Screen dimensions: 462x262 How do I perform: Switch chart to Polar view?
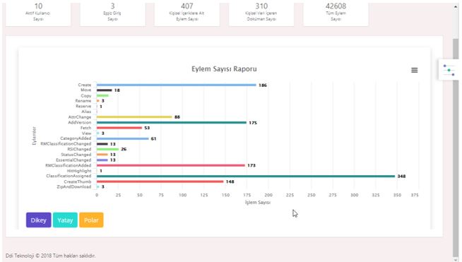[x=91, y=220]
